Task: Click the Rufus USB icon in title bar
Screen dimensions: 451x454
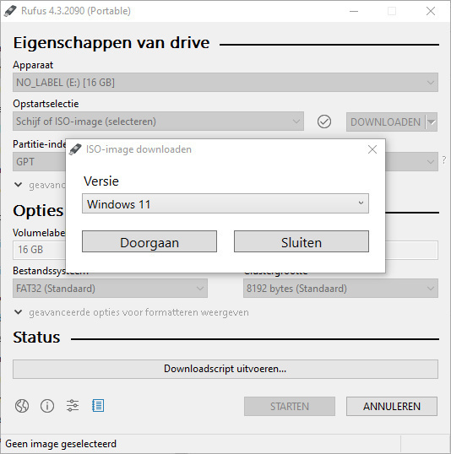Action: pos(10,11)
